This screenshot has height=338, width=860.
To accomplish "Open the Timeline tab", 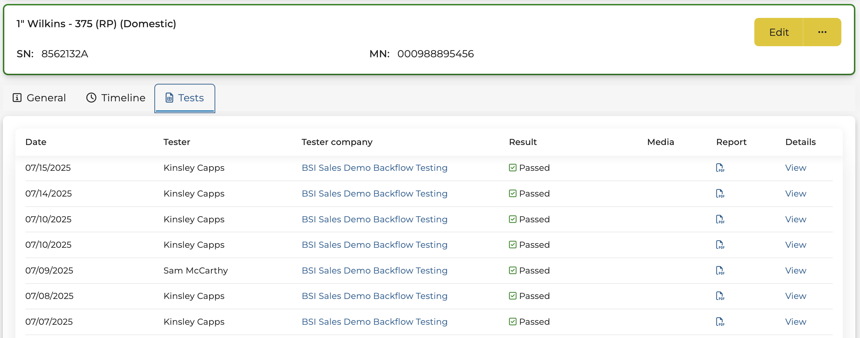I will click(x=116, y=98).
